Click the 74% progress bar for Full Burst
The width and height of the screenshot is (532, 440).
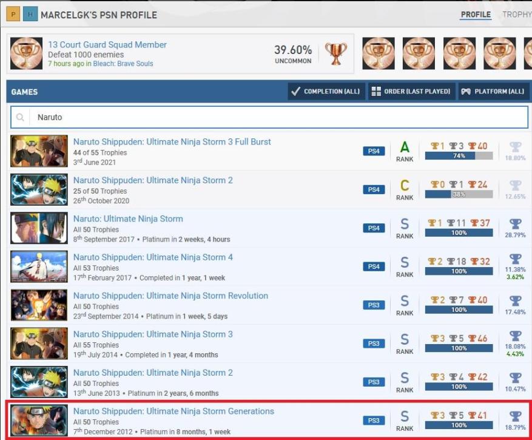click(x=459, y=156)
